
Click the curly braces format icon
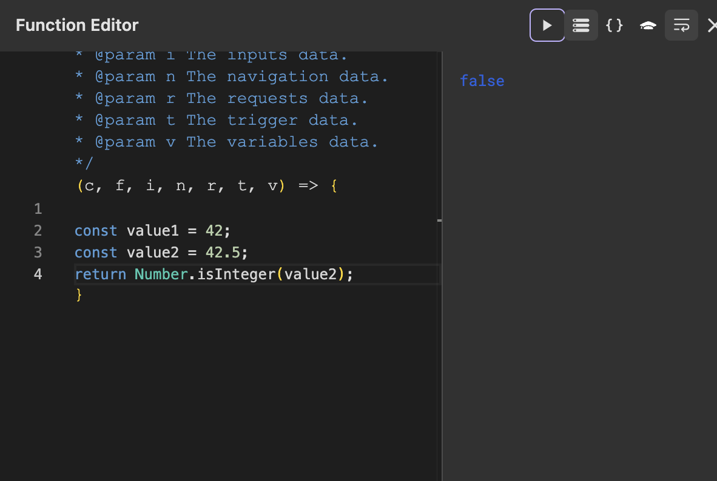(x=614, y=25)
